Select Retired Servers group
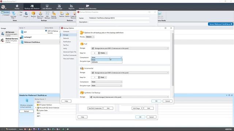 pyautogui.click(x=9, y=40)
